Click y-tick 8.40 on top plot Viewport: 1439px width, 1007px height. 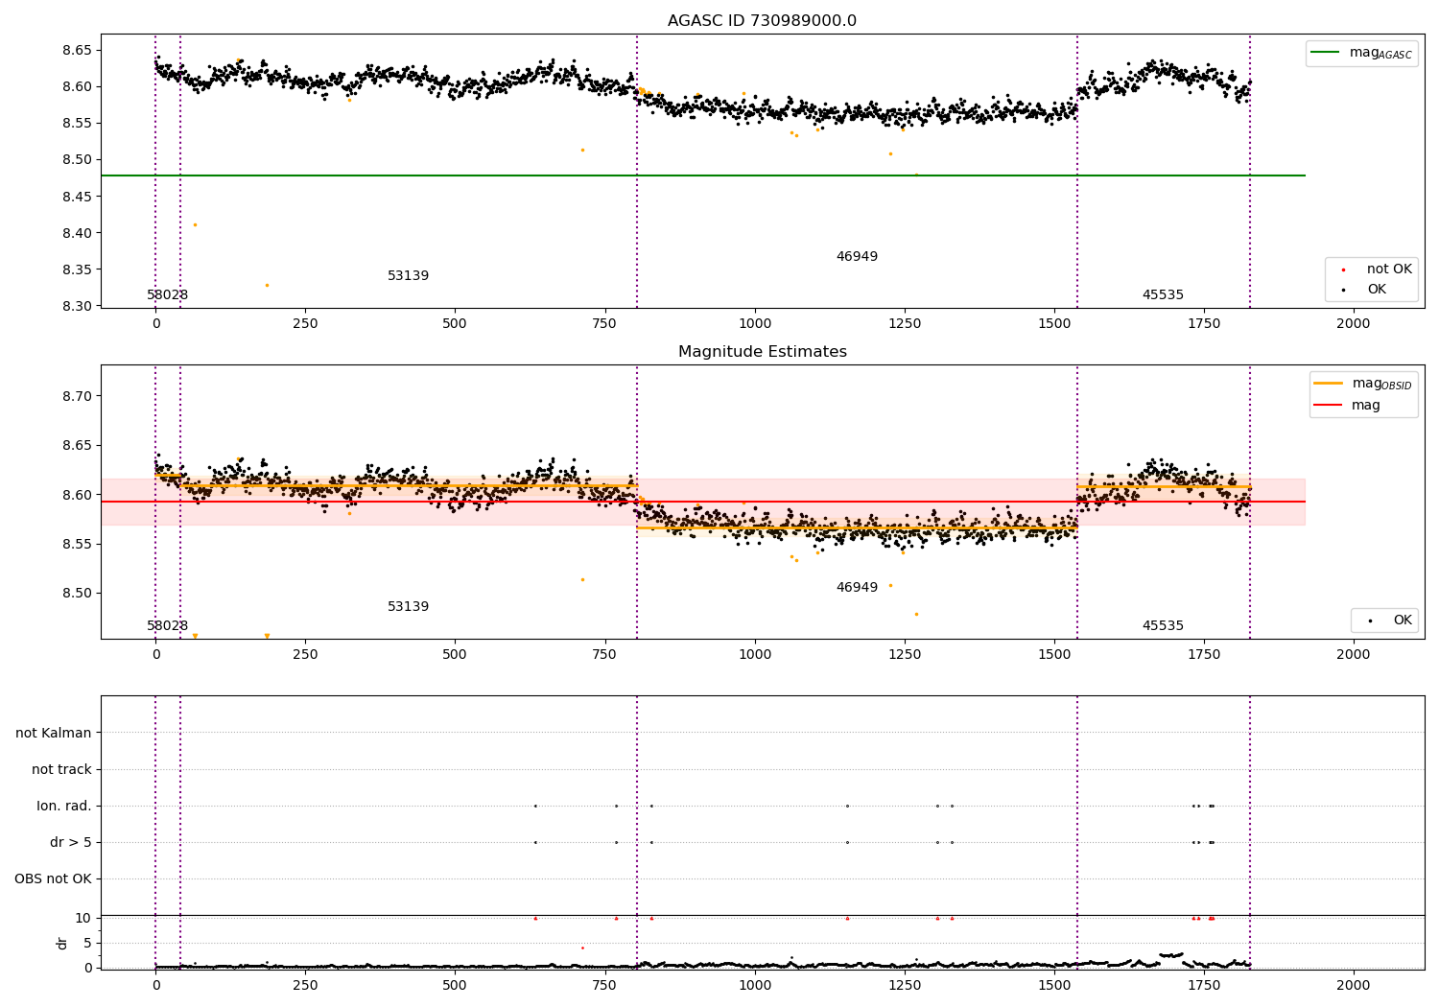(77, 233)
